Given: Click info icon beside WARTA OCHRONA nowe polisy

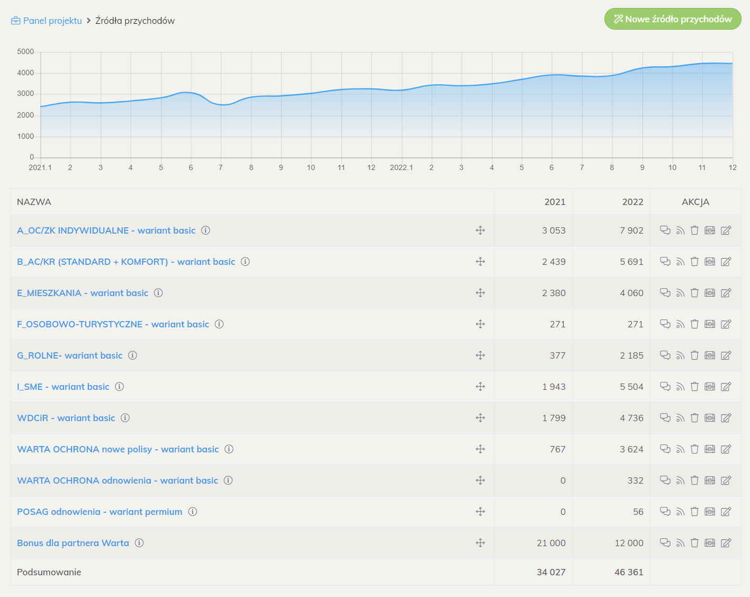Looking at the screenshot, I should (x=229, y=449).
